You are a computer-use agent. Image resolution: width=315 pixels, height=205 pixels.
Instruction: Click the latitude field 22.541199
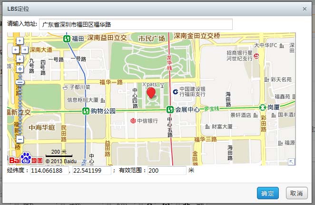92,170
